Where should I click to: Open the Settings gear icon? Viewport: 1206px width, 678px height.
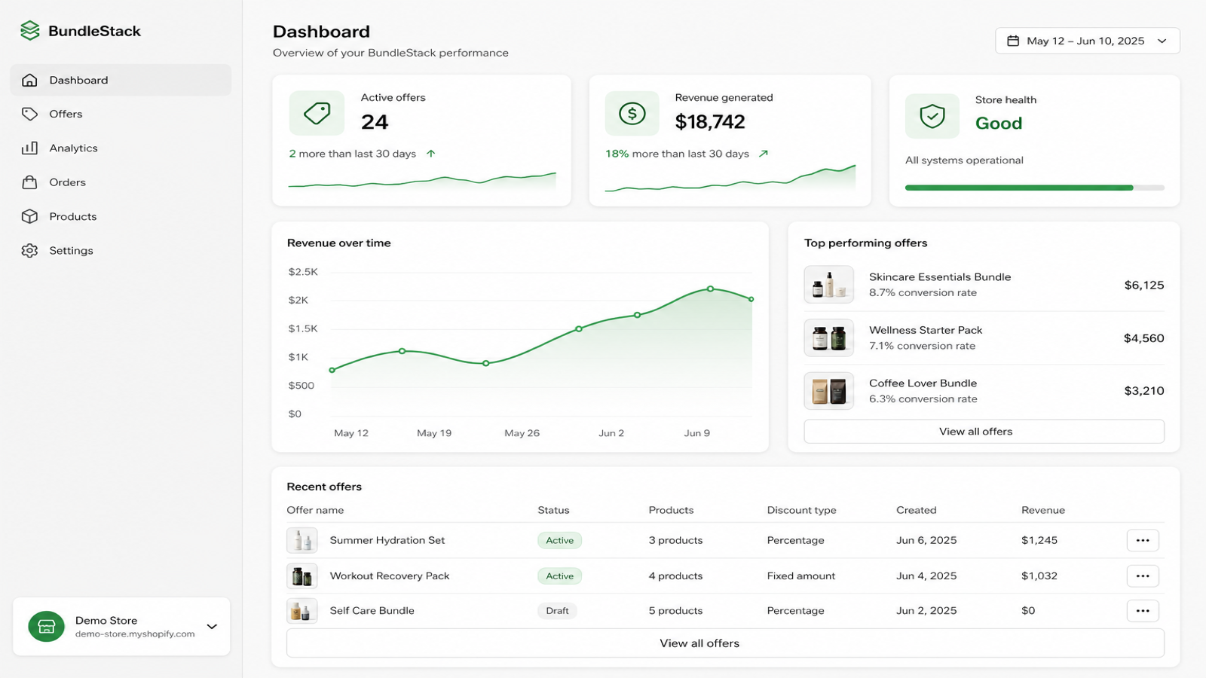coord(29,250)
